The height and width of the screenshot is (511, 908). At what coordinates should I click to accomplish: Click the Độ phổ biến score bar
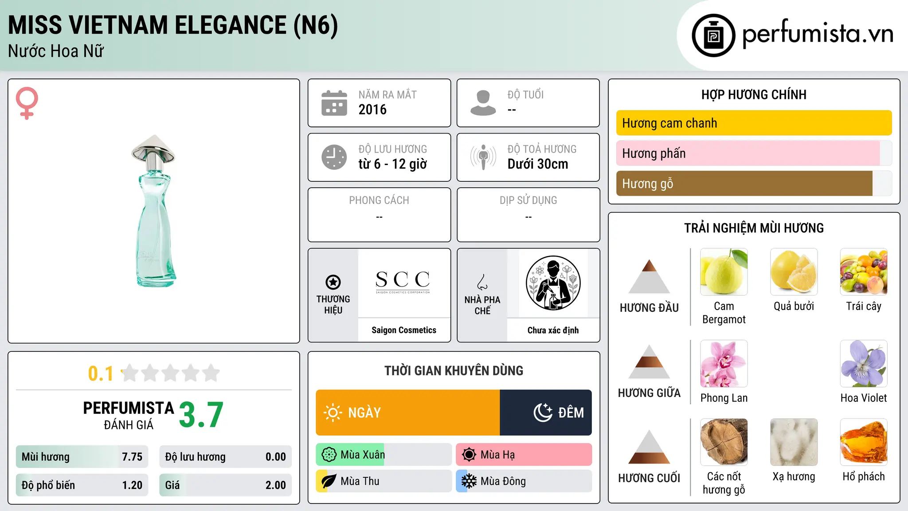click(82, 485)
